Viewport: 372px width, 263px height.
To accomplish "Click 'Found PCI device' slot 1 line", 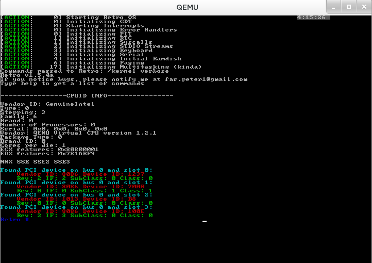I will (x=76, y=183).
